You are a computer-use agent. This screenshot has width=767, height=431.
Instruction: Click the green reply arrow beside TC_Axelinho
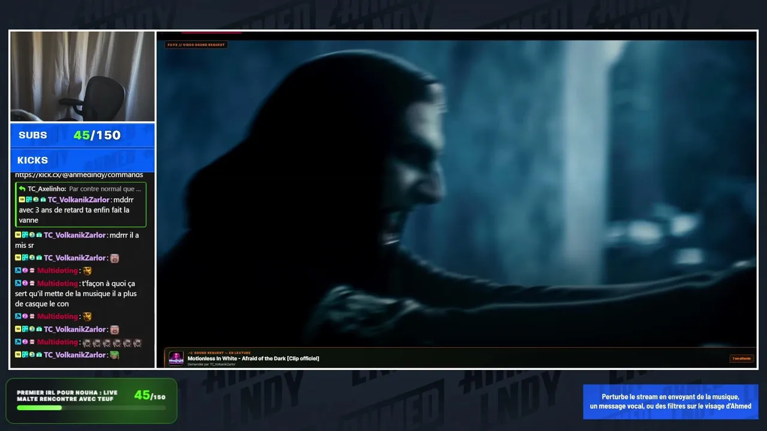click(x=22, y=189)
